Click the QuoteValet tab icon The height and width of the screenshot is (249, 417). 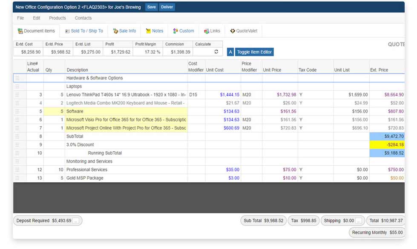coord(233,31)
